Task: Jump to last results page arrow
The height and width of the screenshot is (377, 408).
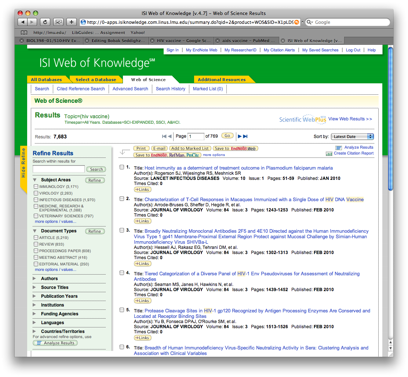Action: point(245,136)
